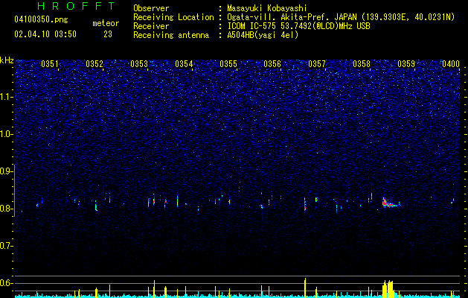Click the 0357 time marker
468x298 pixels.
(317, 64)
